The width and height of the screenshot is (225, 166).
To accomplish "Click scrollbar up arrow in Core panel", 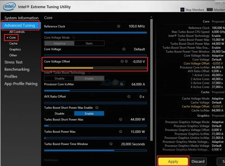I will 151,17.
